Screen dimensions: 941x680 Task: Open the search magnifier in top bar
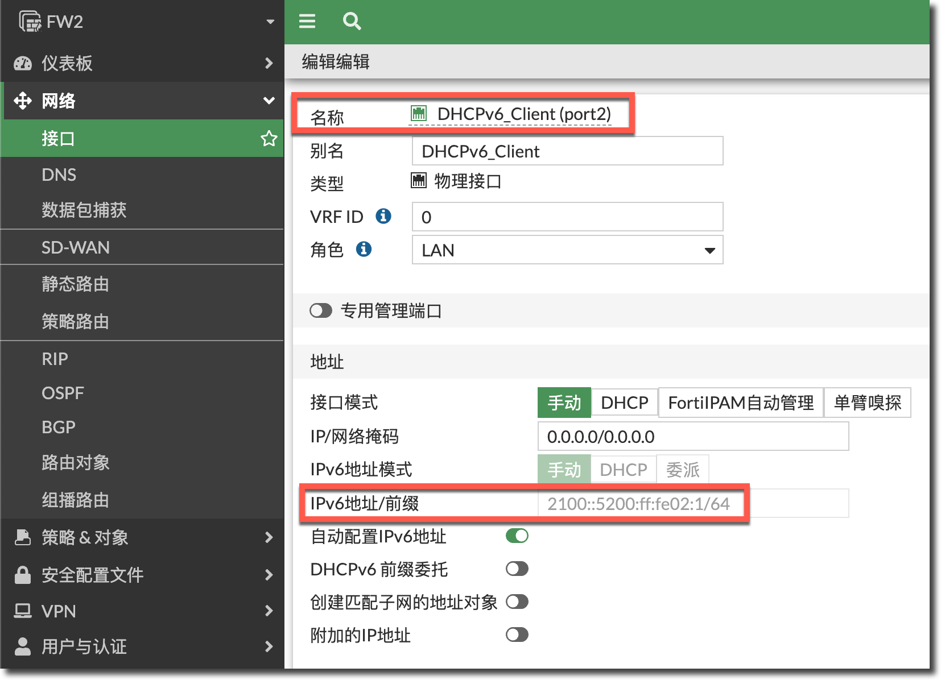pyautogui.click(x=352, y=22)
